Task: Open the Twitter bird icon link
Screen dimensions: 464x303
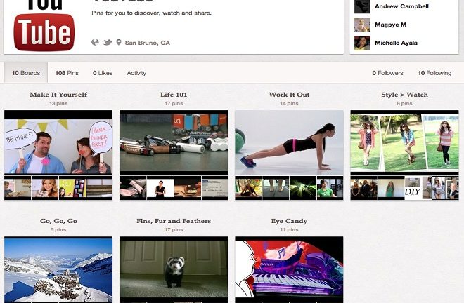Action: point(108,43)
